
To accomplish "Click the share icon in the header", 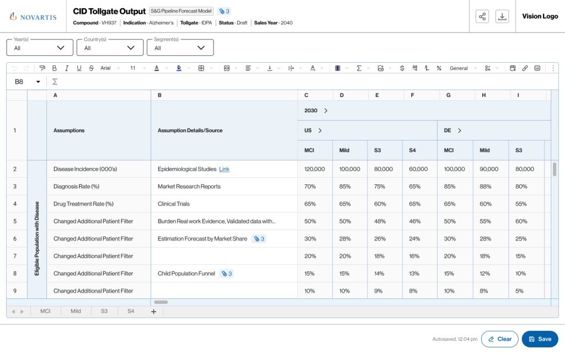I will pyautogui.click(x=482, y=17).
